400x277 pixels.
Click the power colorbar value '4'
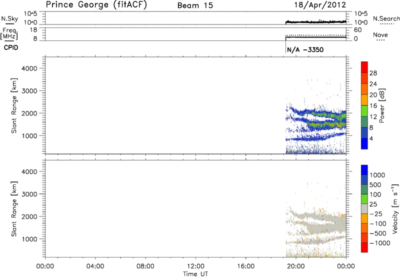tap(371, 138)
